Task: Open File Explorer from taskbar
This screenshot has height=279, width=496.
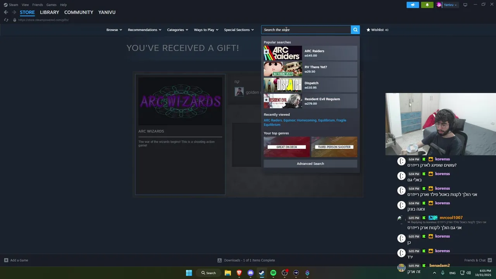Action: click(228, 273)
